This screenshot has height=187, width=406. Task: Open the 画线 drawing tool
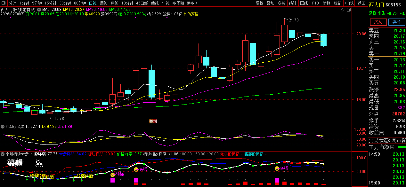(x=304, y=3)
